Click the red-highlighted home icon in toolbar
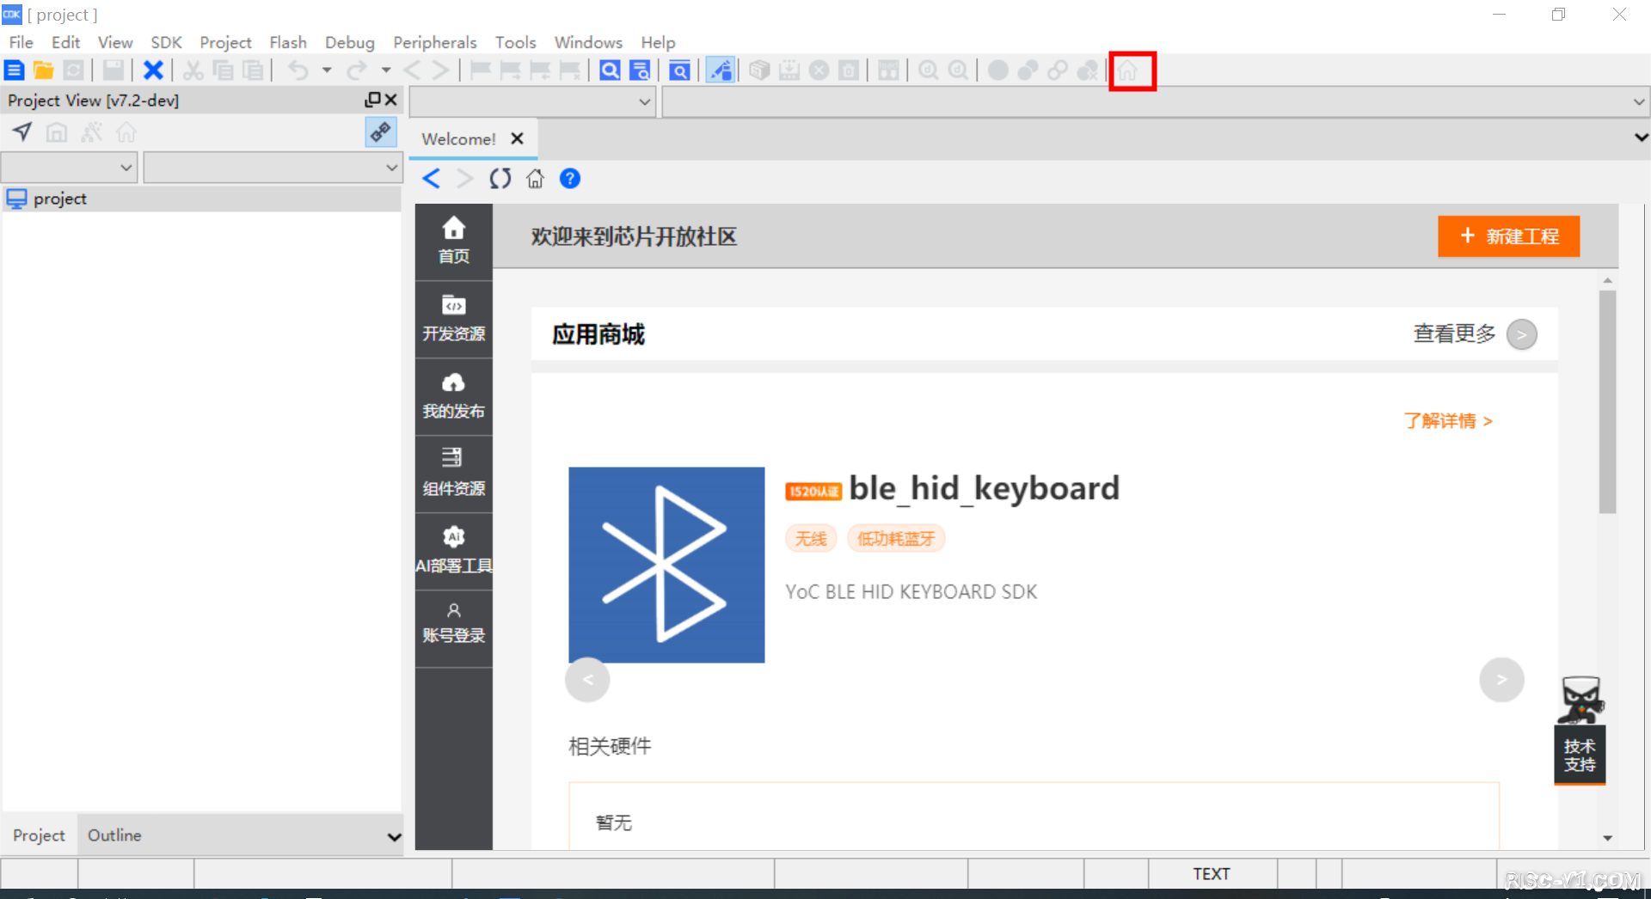Image resolution: width=1651 pixels, height=899 pixels. 1130,70
